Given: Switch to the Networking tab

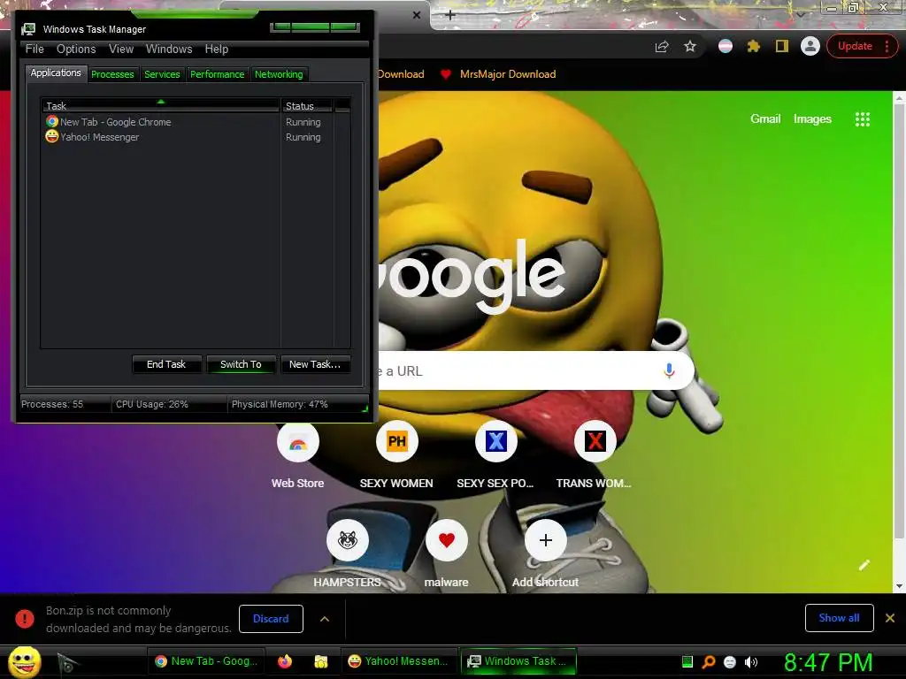Looking at the screenshot, I should click(x=279, y=74).
